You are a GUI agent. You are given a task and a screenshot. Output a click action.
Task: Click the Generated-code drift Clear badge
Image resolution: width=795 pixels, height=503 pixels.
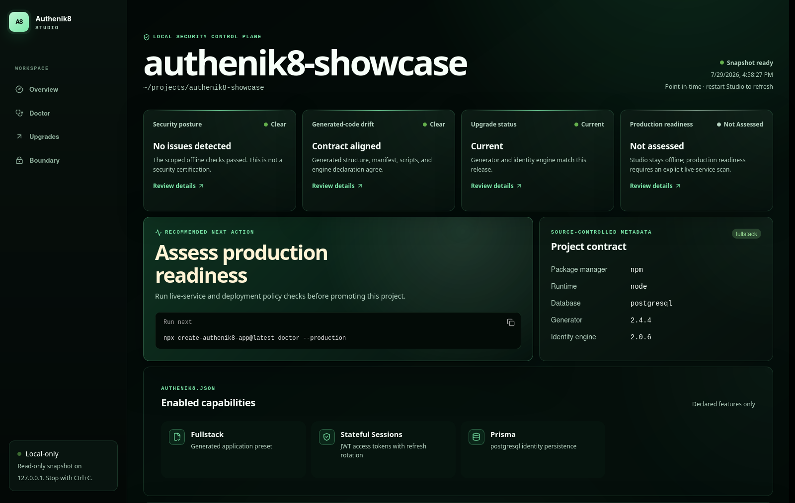tap(434, 125)
